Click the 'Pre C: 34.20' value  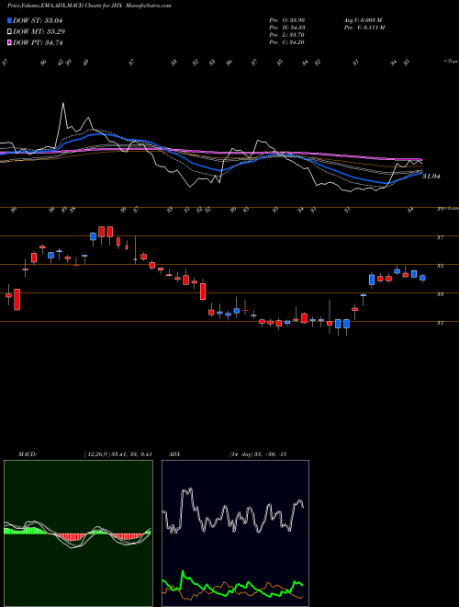287,42
